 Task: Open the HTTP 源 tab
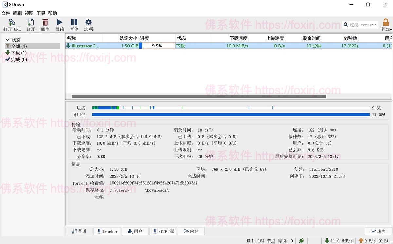163,231
